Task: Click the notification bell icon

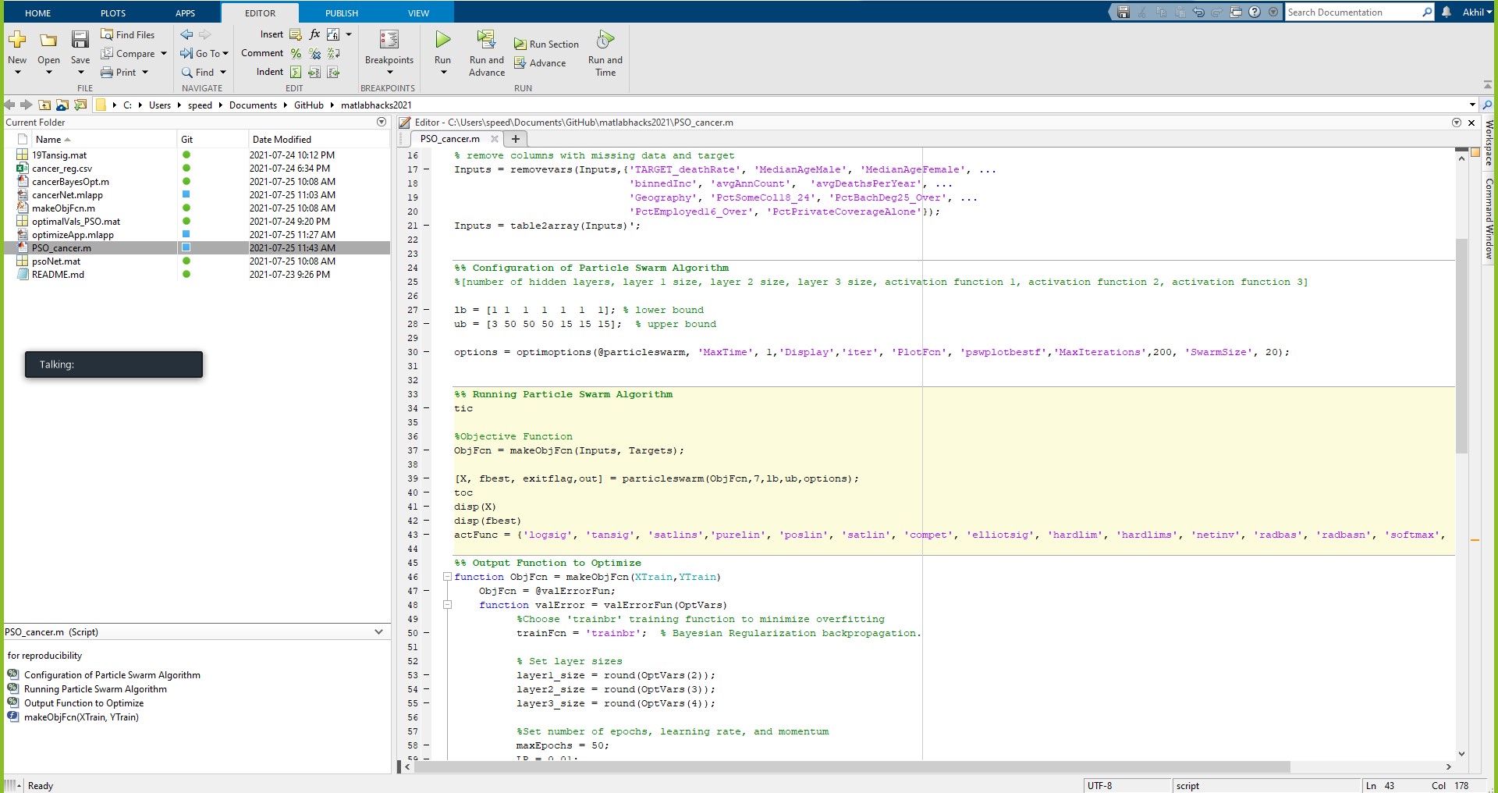Action: (x=1446, y=12)
